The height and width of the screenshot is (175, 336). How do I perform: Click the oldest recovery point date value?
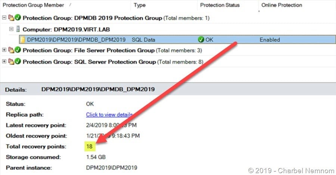tap(113, 136)
